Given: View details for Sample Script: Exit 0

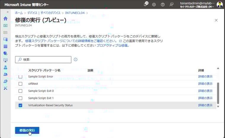Looking at the screenshot, I should (x=205, y=91).
